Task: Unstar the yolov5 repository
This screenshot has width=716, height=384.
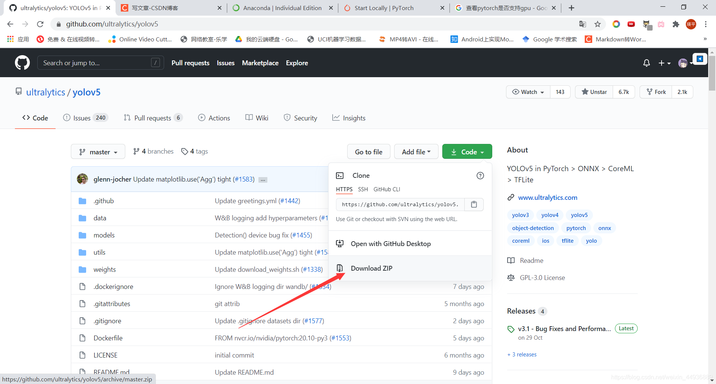Action: (x=594, y=92)
